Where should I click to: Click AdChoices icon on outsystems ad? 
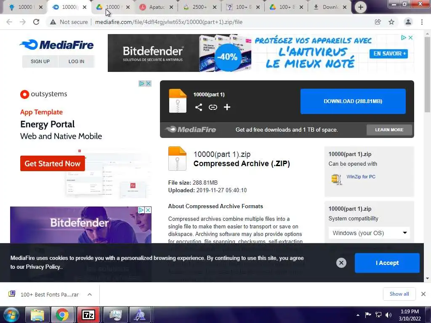coord(141,84)
